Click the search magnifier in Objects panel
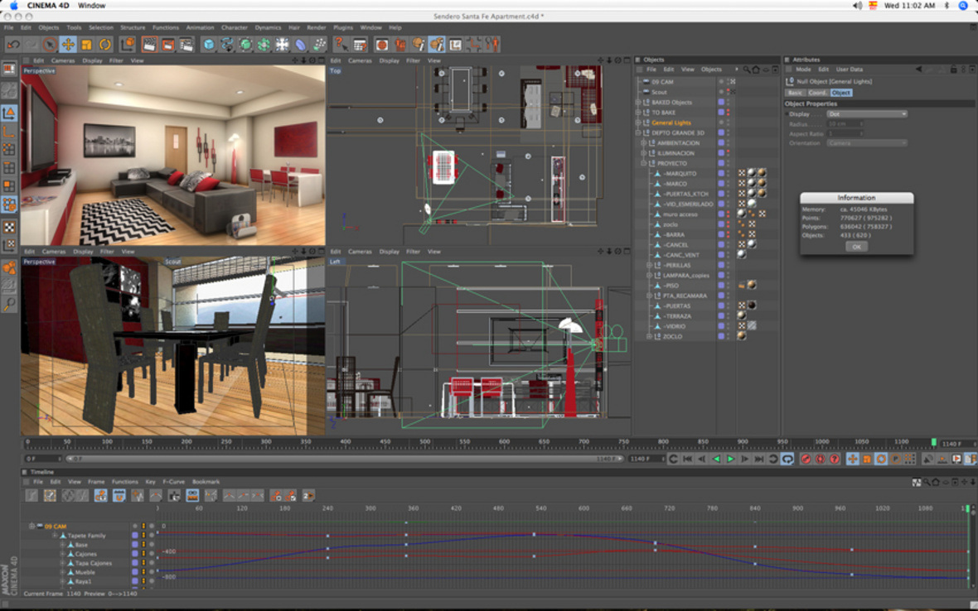This screenshot has height=611, width=978. click(x=746, y=70)
